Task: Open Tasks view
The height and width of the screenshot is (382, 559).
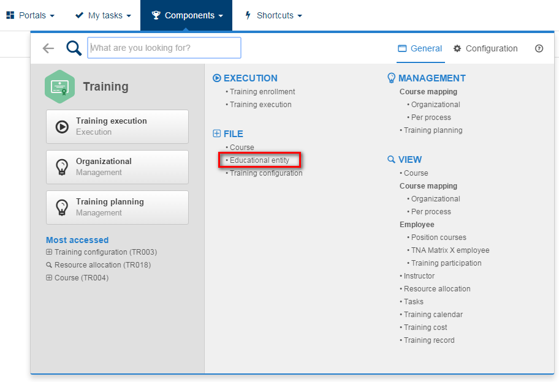Action: 414,302
